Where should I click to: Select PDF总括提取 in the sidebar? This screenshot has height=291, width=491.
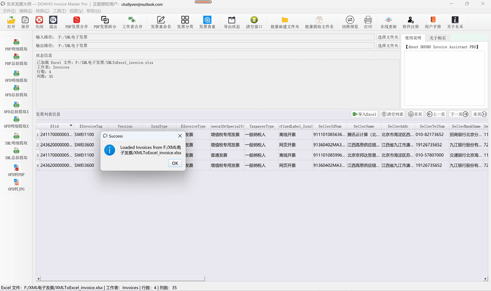click(x=16, y=60)
